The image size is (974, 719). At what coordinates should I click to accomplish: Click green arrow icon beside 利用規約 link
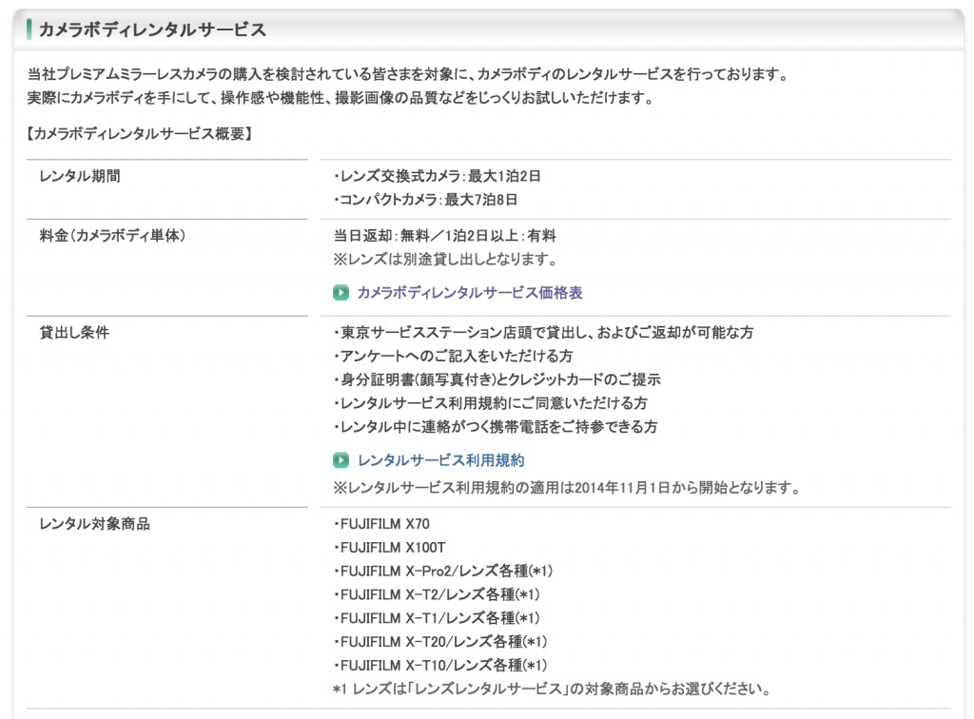(341, 460)
